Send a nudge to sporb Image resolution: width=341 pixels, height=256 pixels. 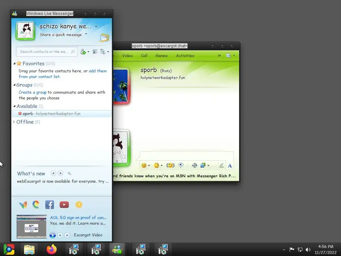[x=170, y=165]
